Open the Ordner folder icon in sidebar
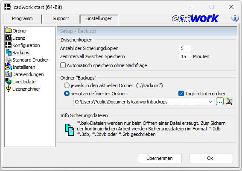This screenshot has width=242, height=171. click(9, 30)
